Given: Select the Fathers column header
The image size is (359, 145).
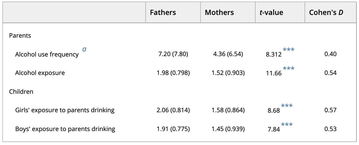Looking at the screenshot, I should 163,12.
